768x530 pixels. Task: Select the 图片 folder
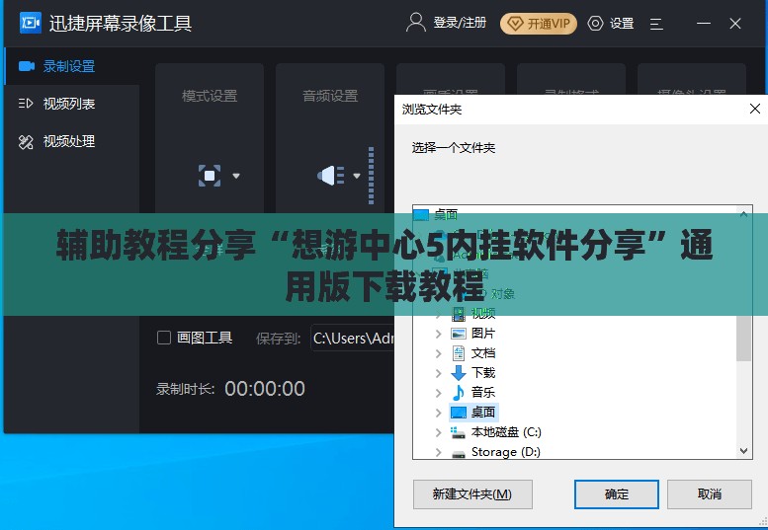483,333
